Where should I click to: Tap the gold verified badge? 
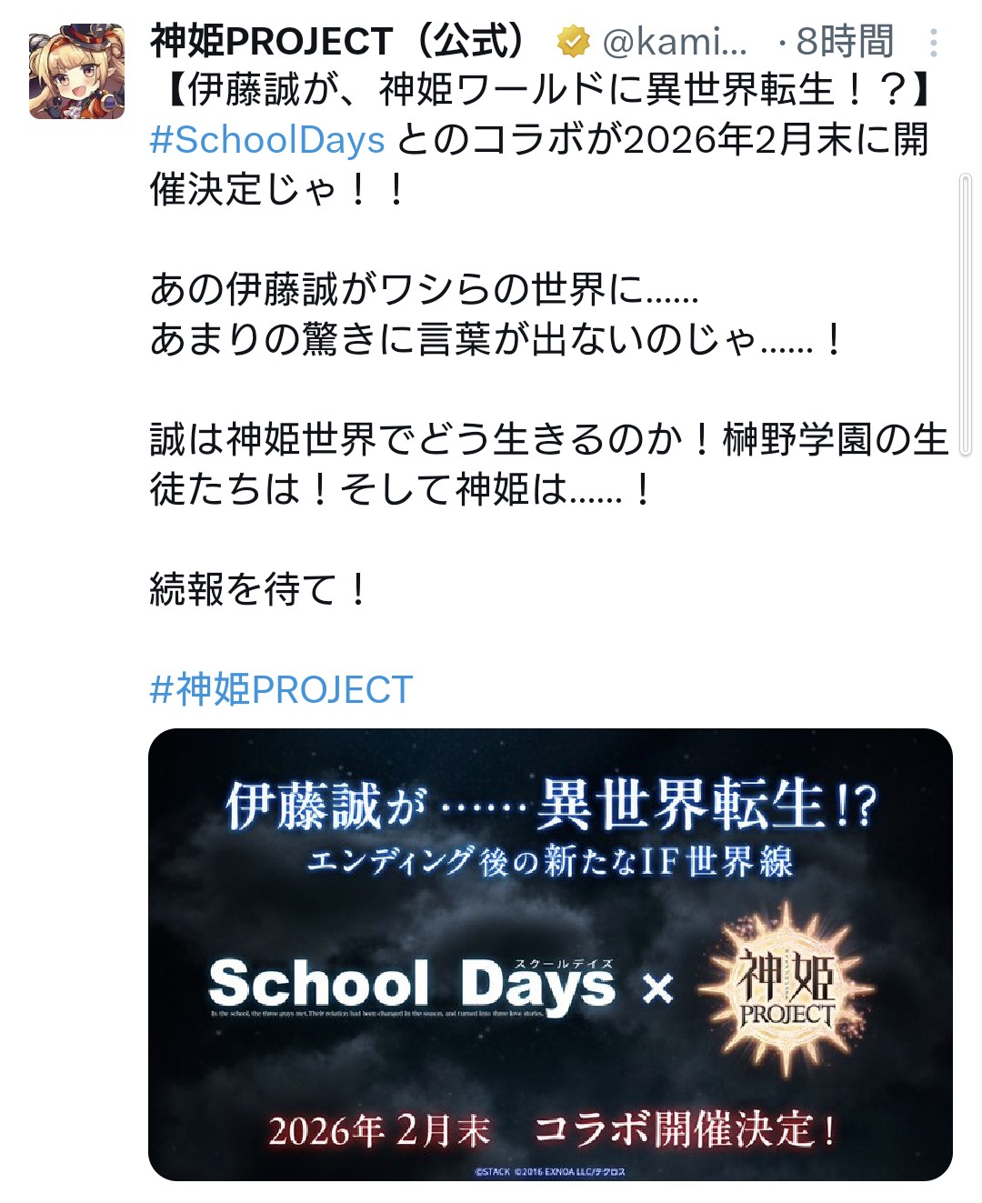(x=574, y=42)
